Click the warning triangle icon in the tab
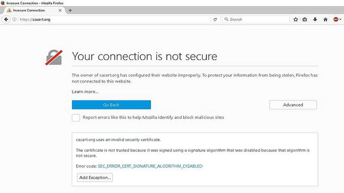The image size is (344, 193). [9, 10]
